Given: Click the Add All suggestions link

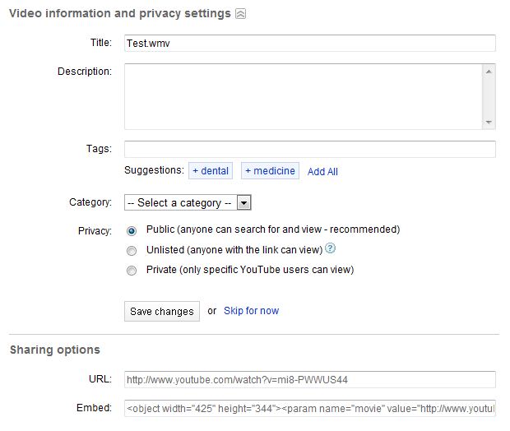Looking at the screenshot, I should coord(322,172).
